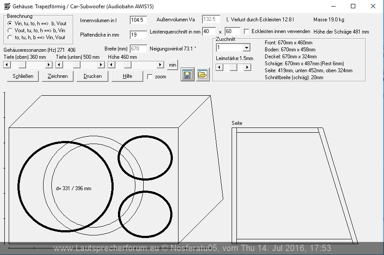The height and width of the screenshot is (255, 384).
Task: Enable the zoom checkbox
Action: [150, 77]
